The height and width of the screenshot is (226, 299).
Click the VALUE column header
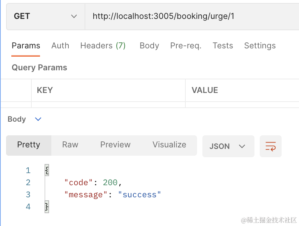click(205, 90)
